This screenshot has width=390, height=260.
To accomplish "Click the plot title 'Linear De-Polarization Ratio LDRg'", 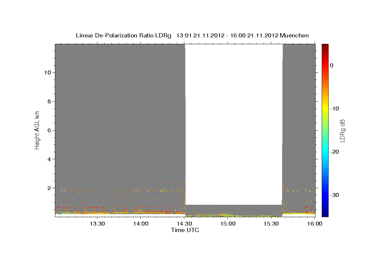I will 123,35.
